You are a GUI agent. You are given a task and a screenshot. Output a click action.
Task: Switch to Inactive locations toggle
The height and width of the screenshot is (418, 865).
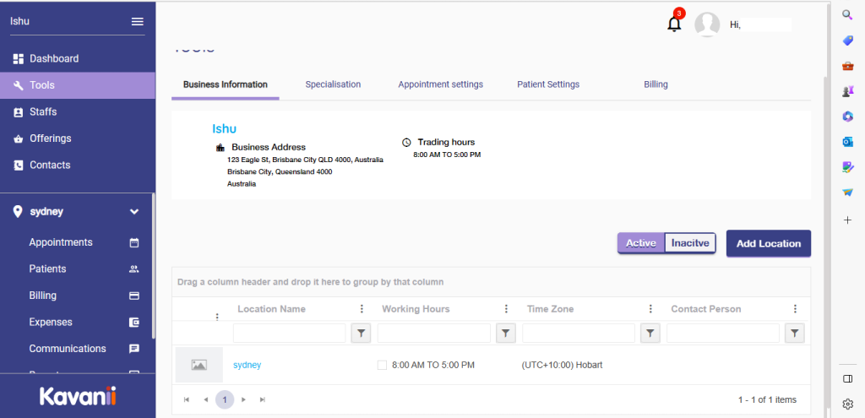pos(690,243)
